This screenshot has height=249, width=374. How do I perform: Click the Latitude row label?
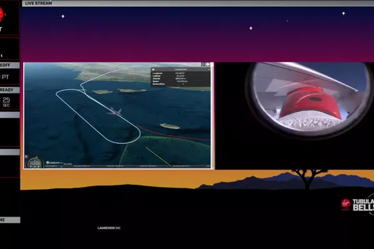click(x=156, y=76)
